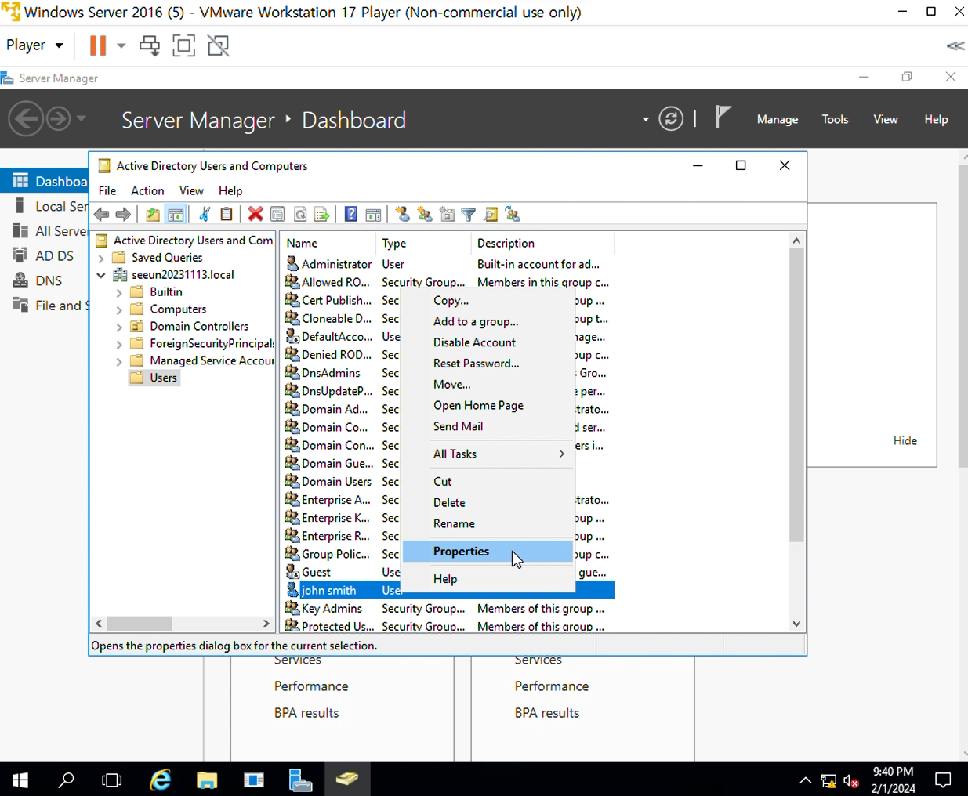Screen dimensions: 968x796
Task: Open the Server Manager Manage menu
Action: point(778,119)
